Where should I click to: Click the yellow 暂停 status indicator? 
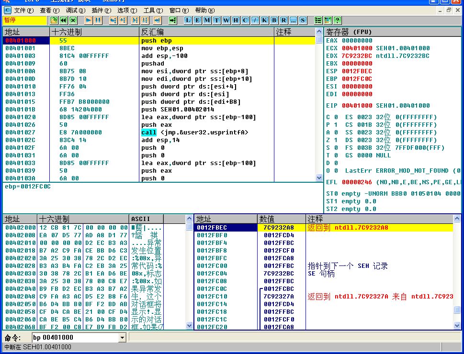(x=25, y=20)
